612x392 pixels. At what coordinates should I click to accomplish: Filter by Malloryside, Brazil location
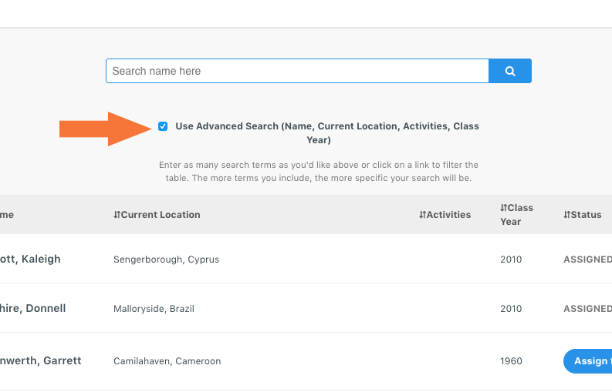pos(154,309)
